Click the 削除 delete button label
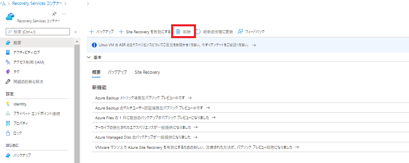Viewport: 409px width, 163px height. coord(187,32)
